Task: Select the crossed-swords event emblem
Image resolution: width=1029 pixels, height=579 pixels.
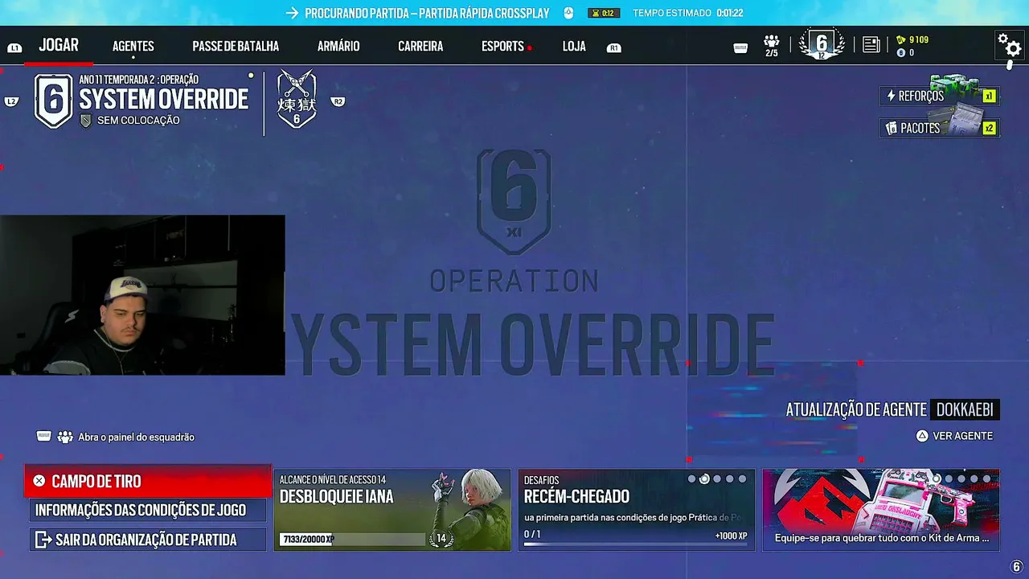Action: coord(297,99)
